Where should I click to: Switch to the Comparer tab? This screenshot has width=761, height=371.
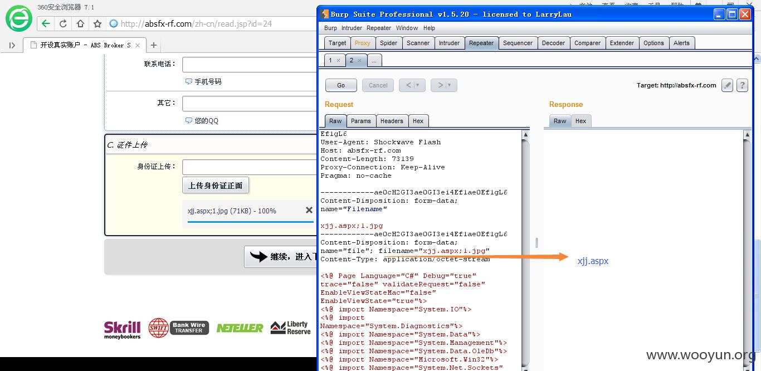587,43
